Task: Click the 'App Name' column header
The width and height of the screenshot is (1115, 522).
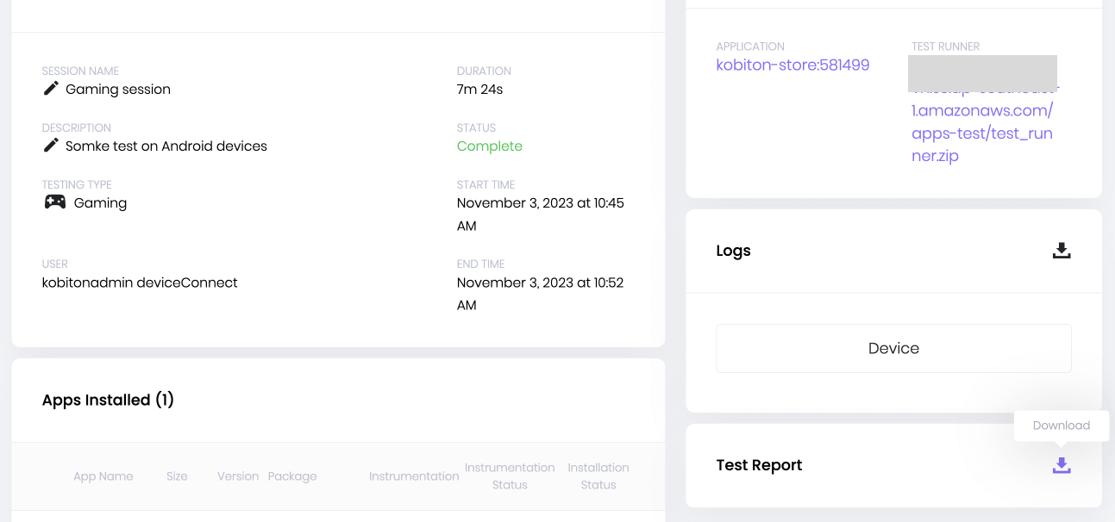Action: [103, 476]
